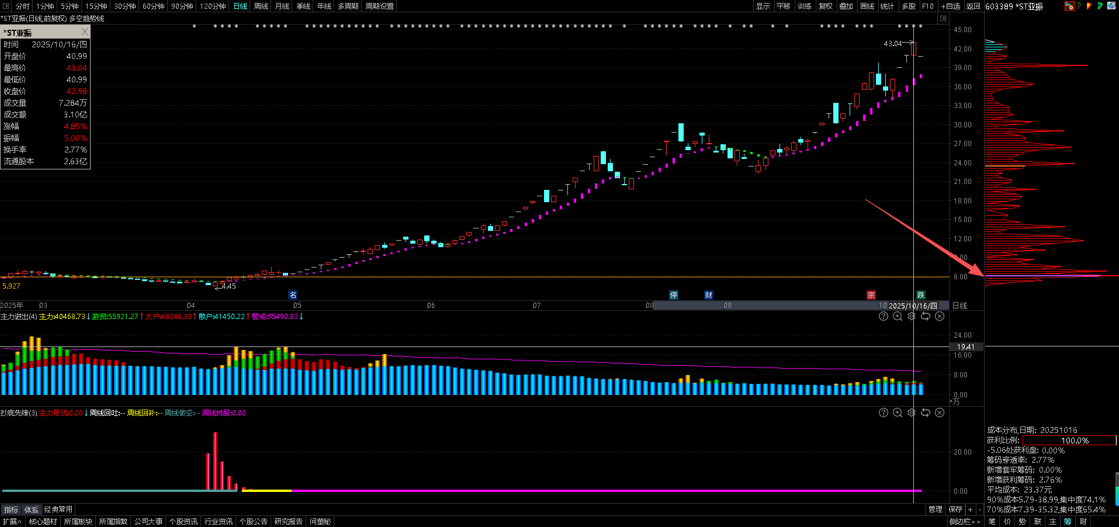Select the 15分钟 period
This screenshot has height=527, width=1119.
click(96, 6)
